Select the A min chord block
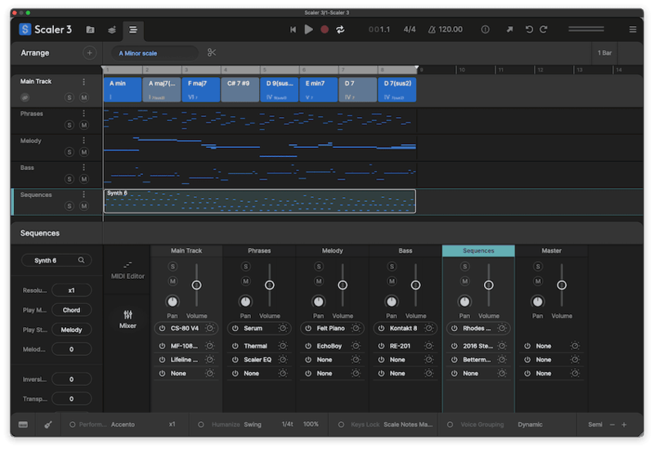654x449 pixels. click(x=123, y=89)
